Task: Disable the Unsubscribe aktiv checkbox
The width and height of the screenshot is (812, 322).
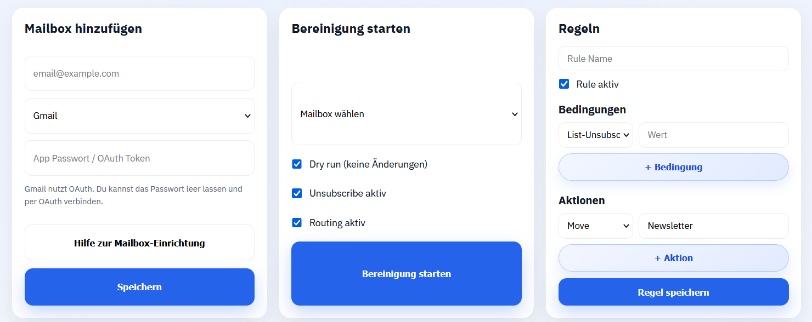Action: coord(297,193)
